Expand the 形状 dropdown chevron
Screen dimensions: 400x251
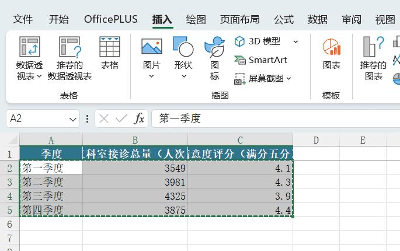[x=184, y=76]
